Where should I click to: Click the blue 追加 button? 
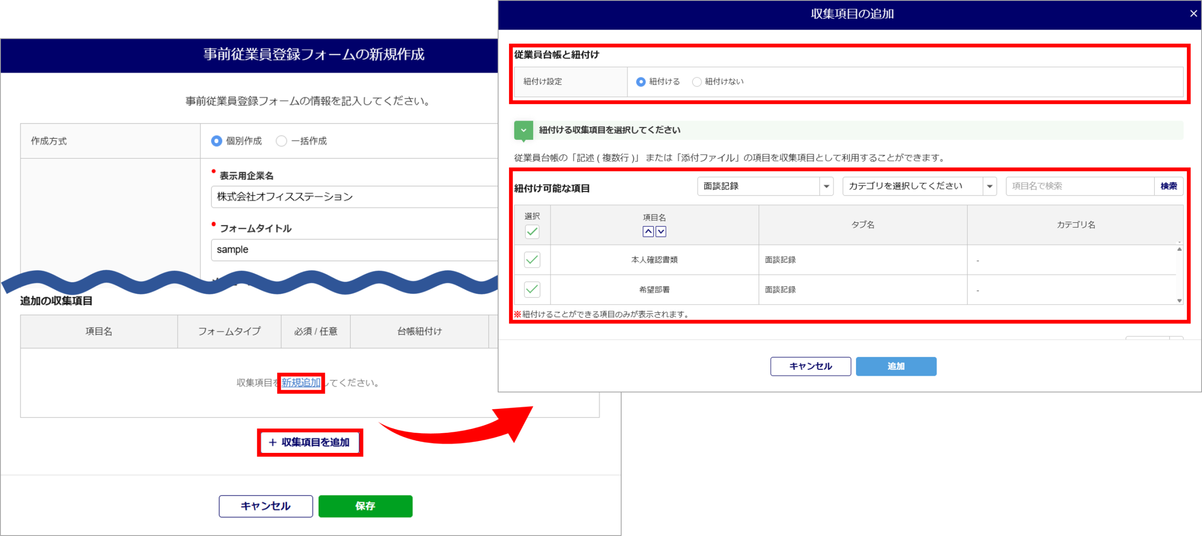pos(896,366)
